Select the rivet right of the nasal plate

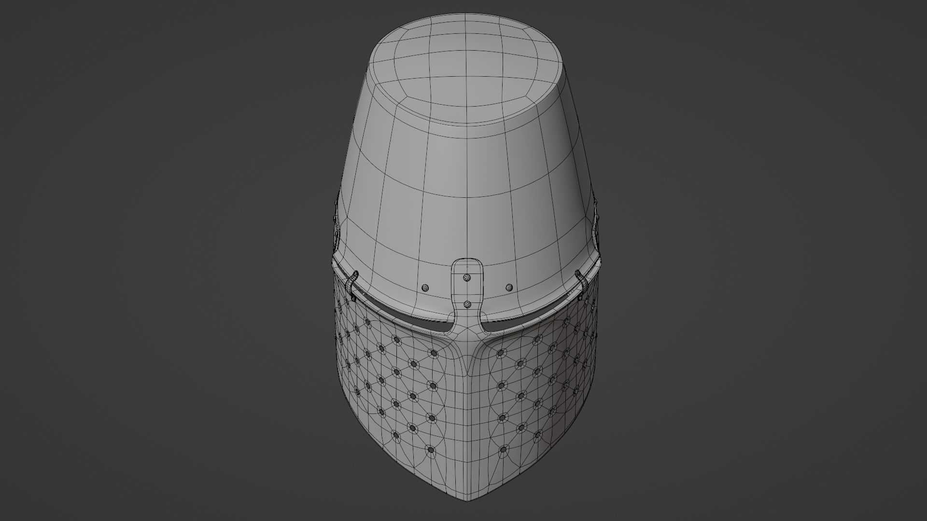click(508, 288)
